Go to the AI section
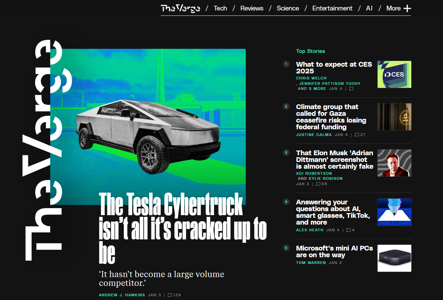This screenshot has width=443, height=300. pos(369,8)
